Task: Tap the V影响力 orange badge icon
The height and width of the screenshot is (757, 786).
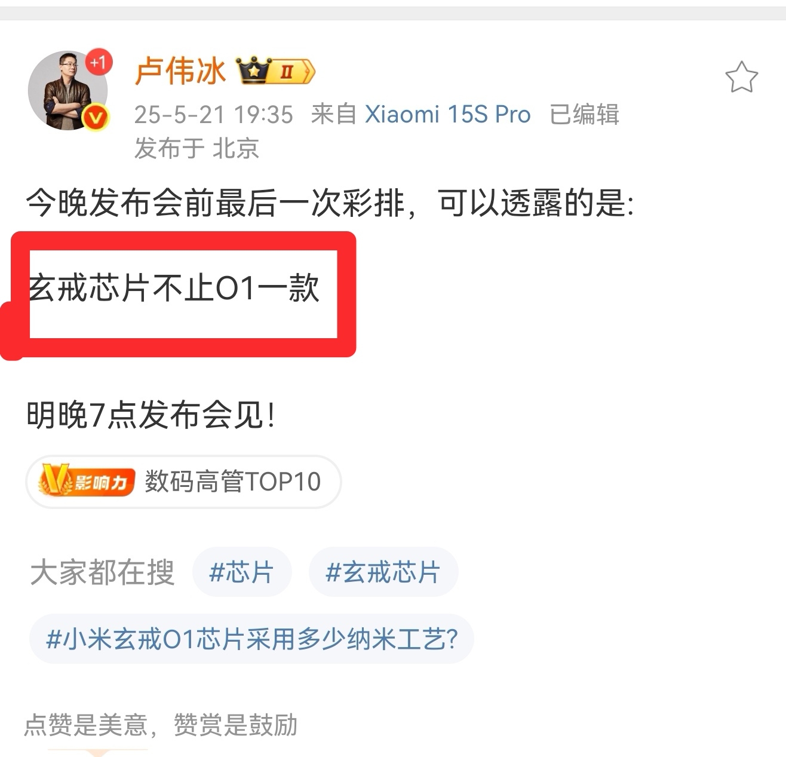Action: (86, 481)
